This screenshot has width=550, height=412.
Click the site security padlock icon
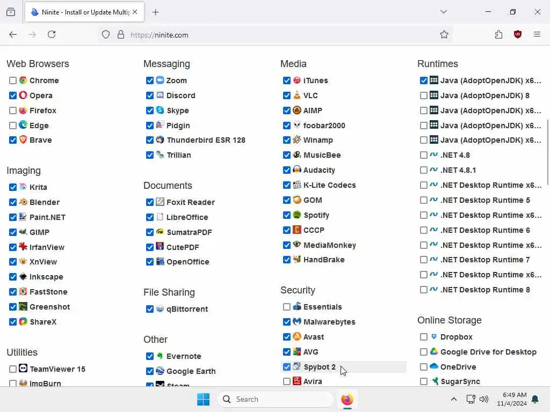click(121, 34)
